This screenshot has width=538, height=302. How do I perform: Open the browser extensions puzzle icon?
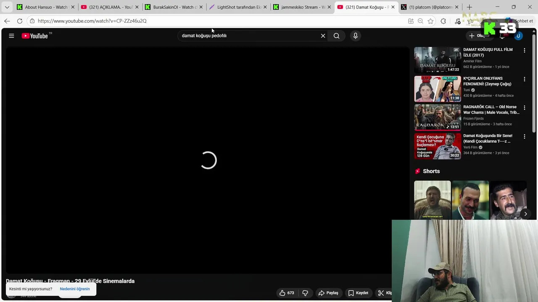(x=443, y=21)
